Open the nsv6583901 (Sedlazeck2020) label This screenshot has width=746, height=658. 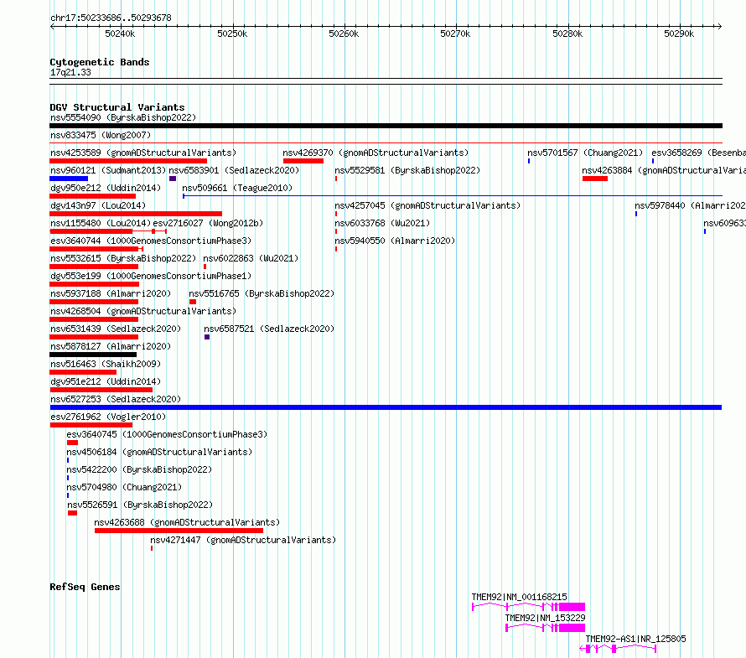234,170
